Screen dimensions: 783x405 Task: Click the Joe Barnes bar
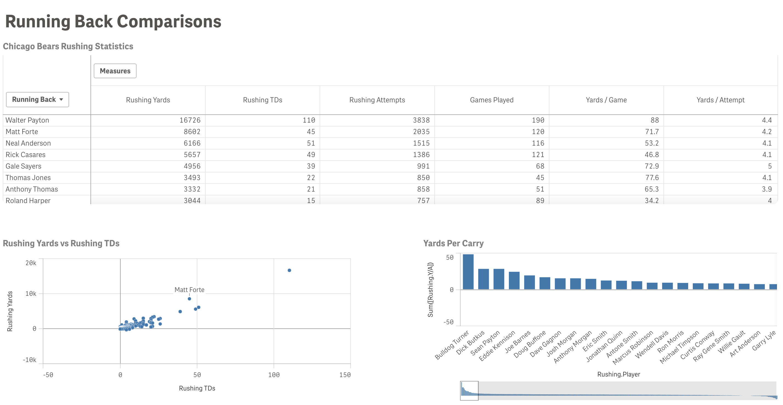pos(529,282)
